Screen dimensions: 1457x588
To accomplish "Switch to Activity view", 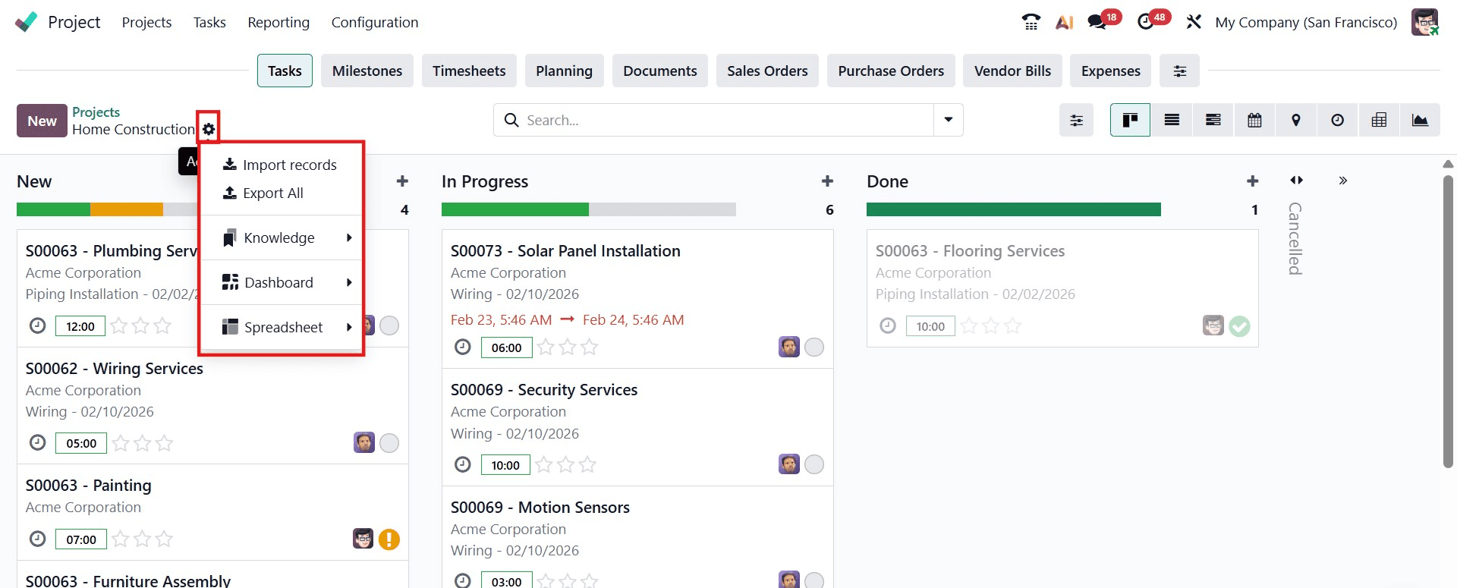I will (1338, 120).
